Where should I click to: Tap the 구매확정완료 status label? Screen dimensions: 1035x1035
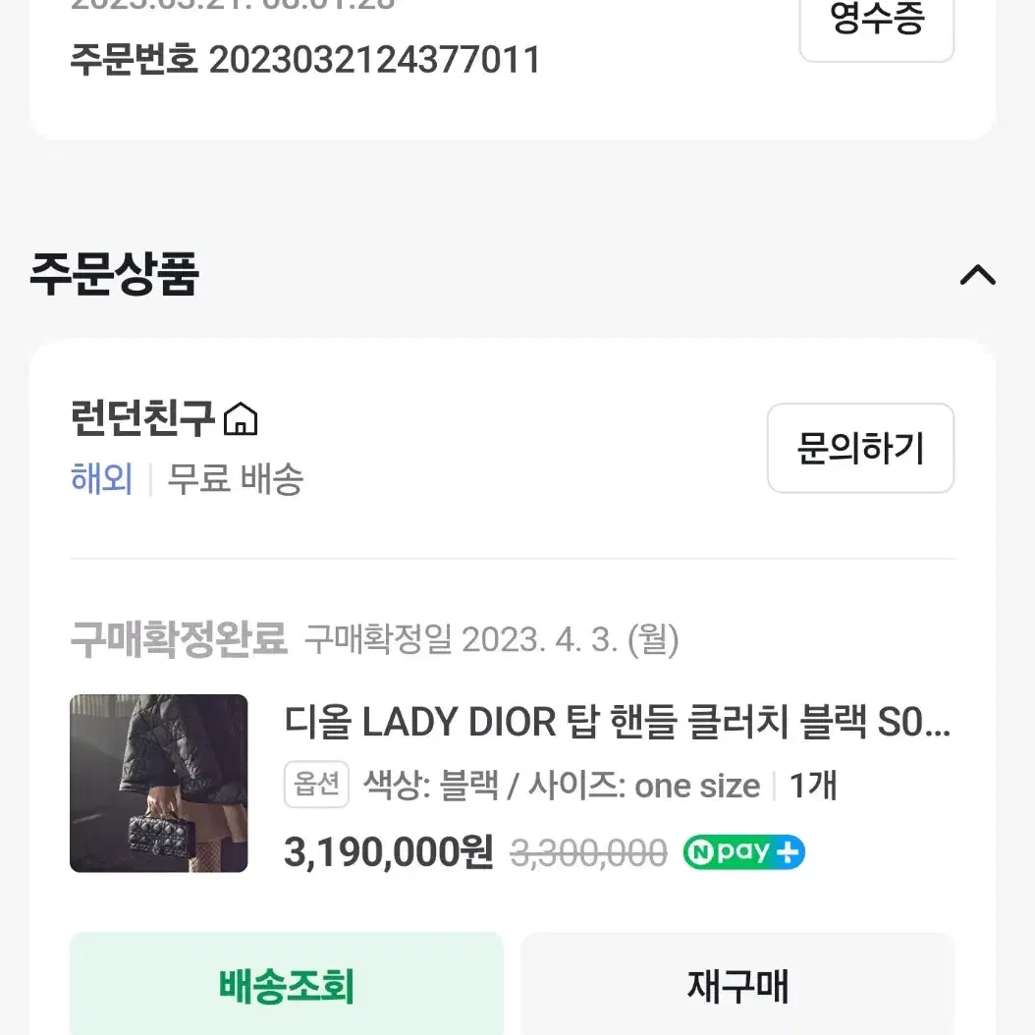(179, 639)
